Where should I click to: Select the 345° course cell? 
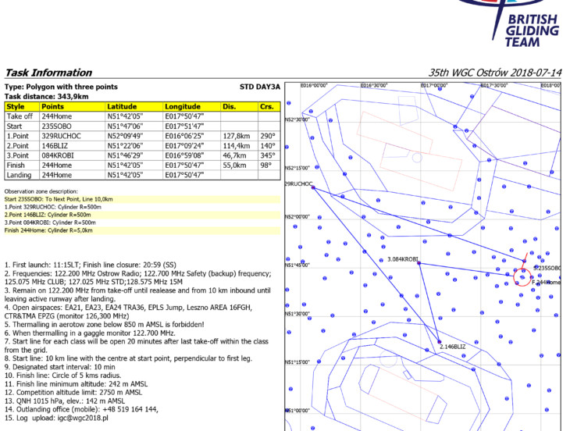point(269,155)
